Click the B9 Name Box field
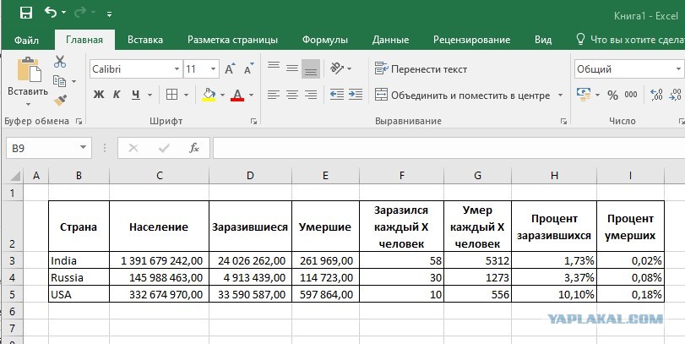Screen dimensions: 685x344 click(x=49, y=148)
